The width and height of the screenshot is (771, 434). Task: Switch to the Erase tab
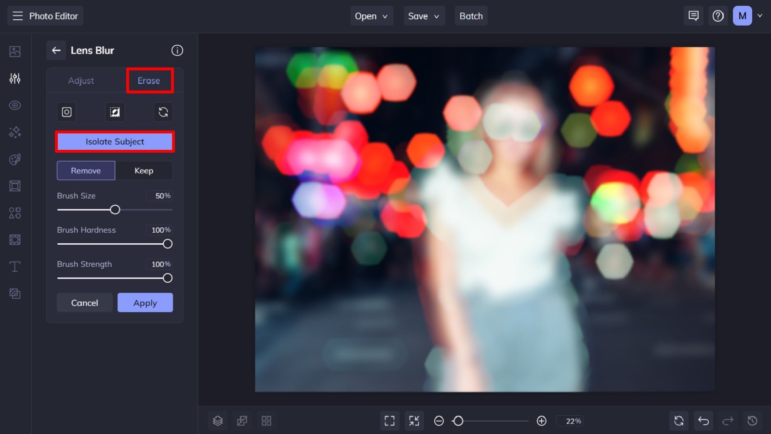149,80
